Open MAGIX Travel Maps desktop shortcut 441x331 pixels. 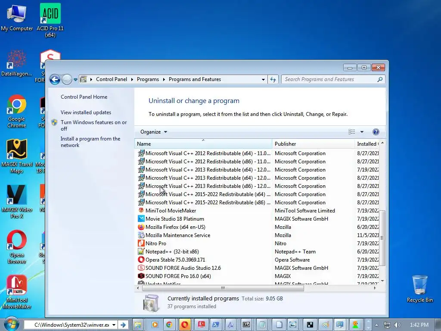17,156
